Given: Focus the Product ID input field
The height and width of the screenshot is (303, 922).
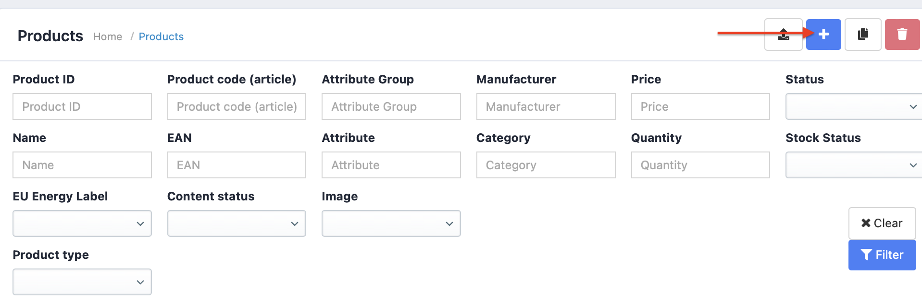Looking at the screenshot, I should pos(82,106).
